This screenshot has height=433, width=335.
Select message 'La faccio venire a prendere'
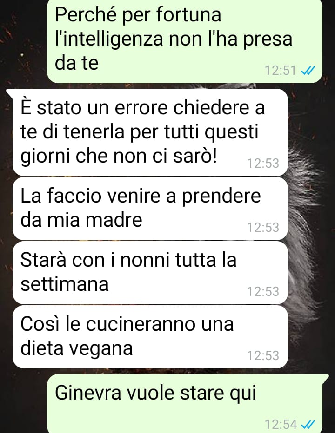coord(150,209)
